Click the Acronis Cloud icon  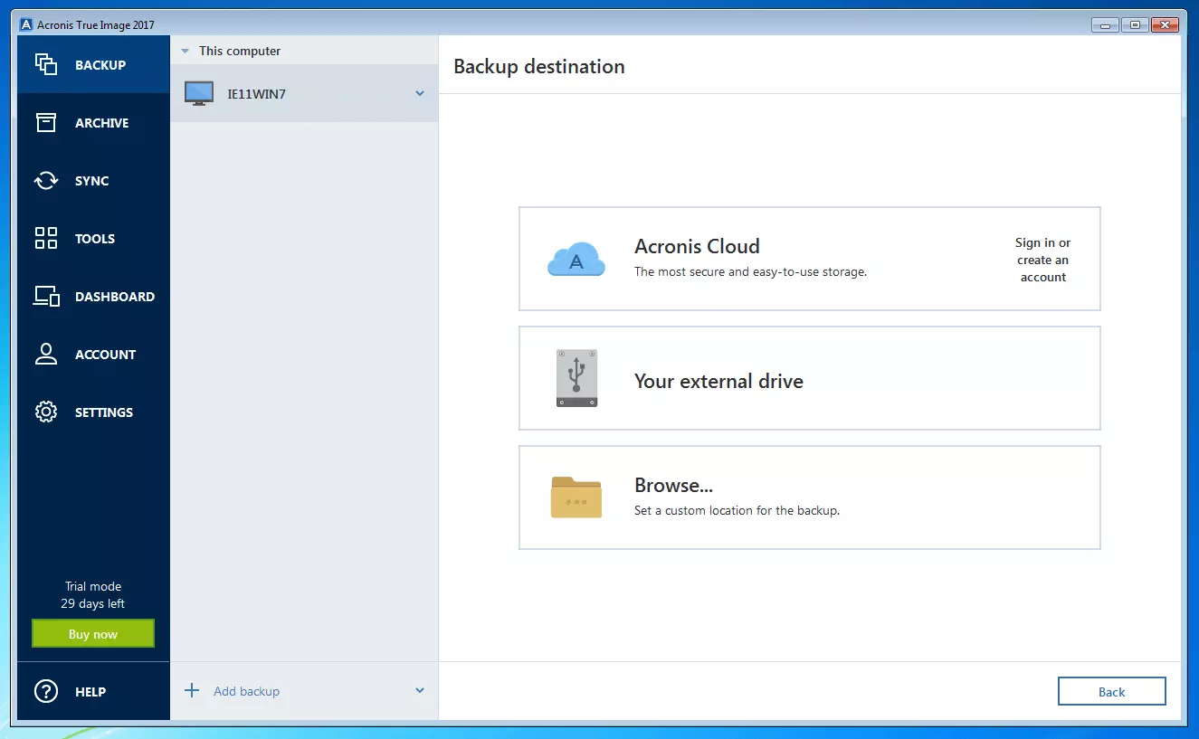point(576,259)
